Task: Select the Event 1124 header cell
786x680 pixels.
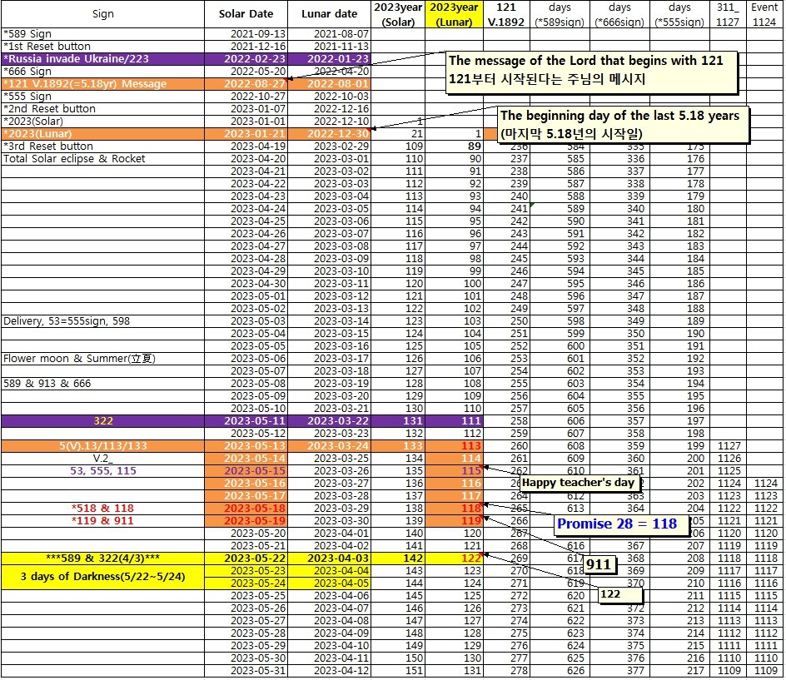Action: pyautogui.click(x=764, y=14)
